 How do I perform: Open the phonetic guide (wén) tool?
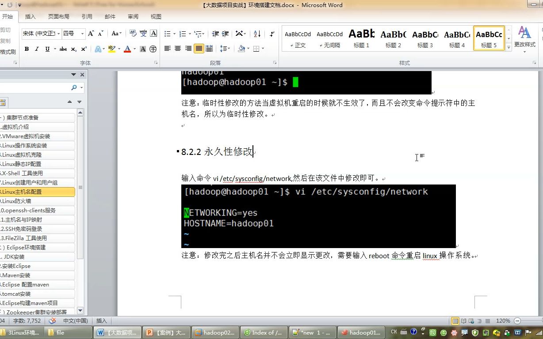pyautogui.click(x=143, y=34)
